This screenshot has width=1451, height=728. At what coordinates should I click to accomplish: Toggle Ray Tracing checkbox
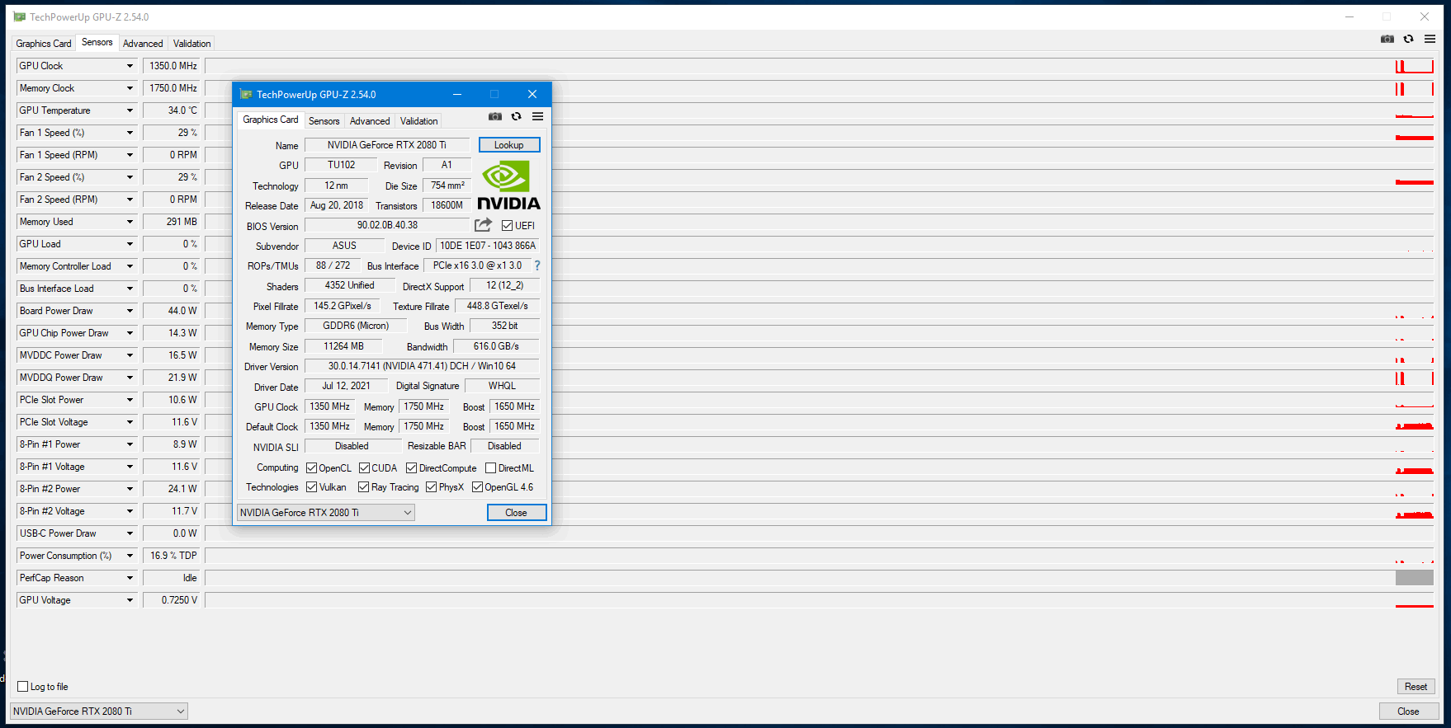(364, 487)
